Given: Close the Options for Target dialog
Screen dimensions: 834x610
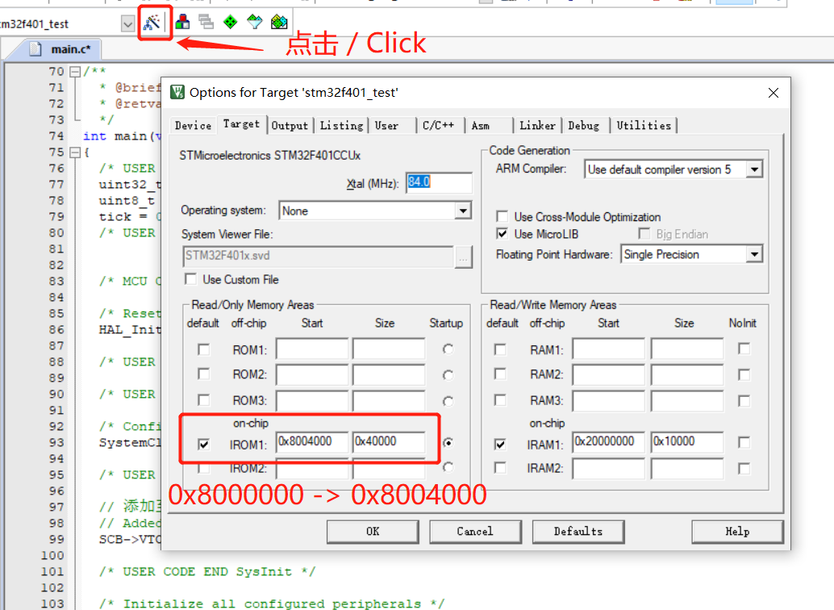Looking at the screenshot, I should click(774, 93).
